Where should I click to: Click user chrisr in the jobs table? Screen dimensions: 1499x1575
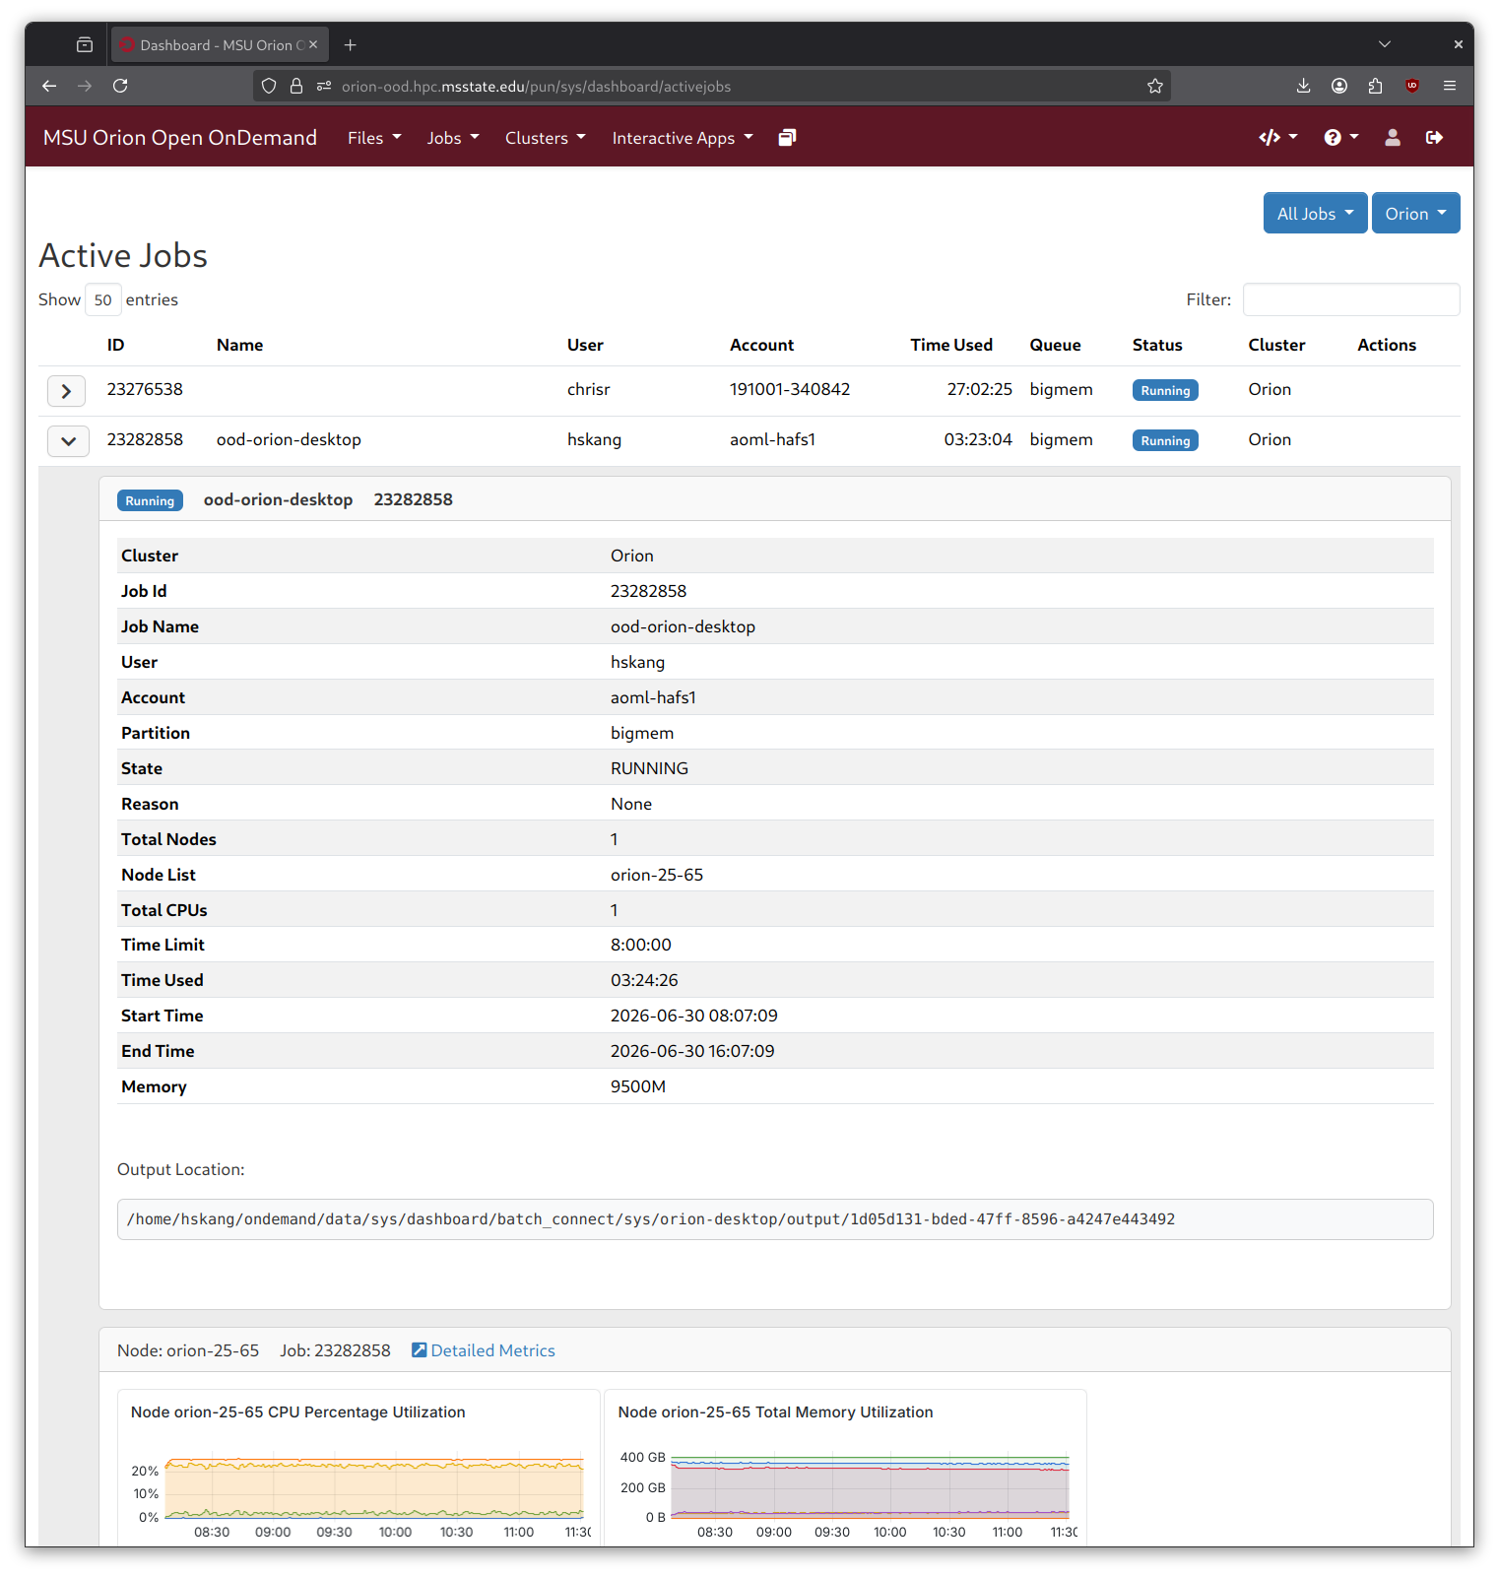(589, 389)
